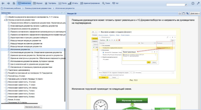Collapse the Библиотека panel with double-arrow icon
The image size is (201, 110).
(64, 13)
